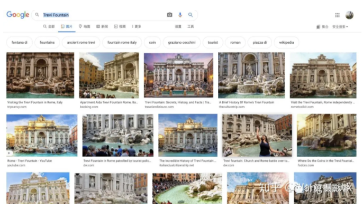Select the 'fountains' suggestion chip
Viewport: 363px width, 210px height.
tap(47, 42)
